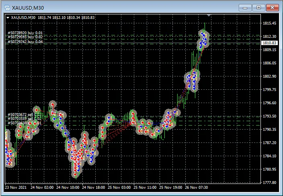The width and height of the screenshot is (283, 196).
Task: Click the triangle before XAUUSD,M30 chart label
Action: 8,17
